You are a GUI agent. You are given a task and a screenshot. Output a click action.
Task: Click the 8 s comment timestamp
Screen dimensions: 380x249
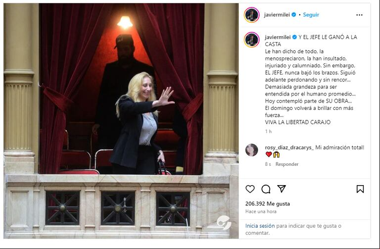pyautogui.click(x=268, y=164)
